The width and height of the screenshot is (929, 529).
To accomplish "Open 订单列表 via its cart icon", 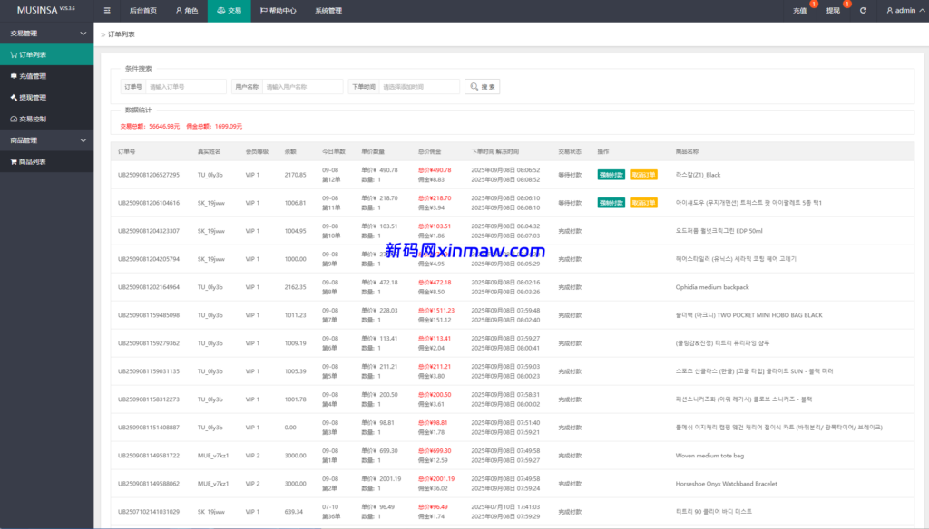I will [x=14, y=54].
